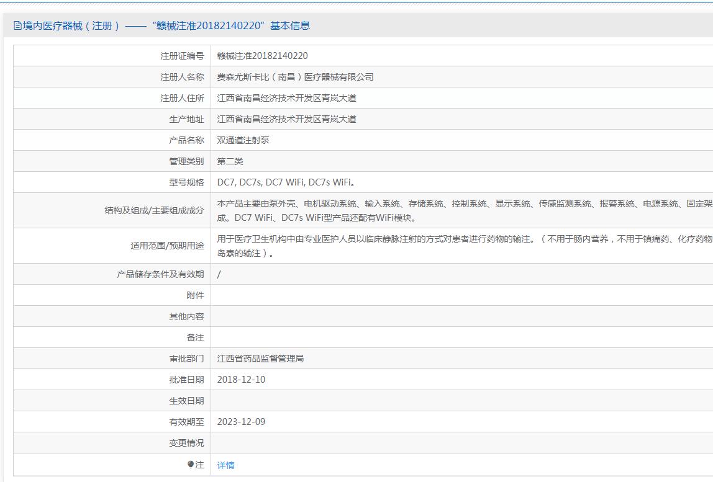Click the 附件 label

[195, 295]
